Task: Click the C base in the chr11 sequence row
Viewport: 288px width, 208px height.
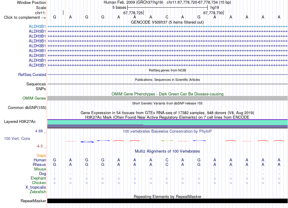Action: (x=167, y=17)
